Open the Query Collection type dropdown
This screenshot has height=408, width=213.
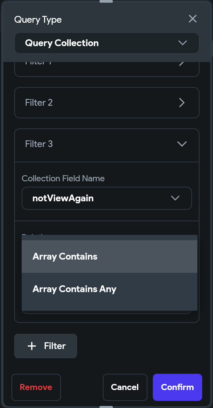106,43
